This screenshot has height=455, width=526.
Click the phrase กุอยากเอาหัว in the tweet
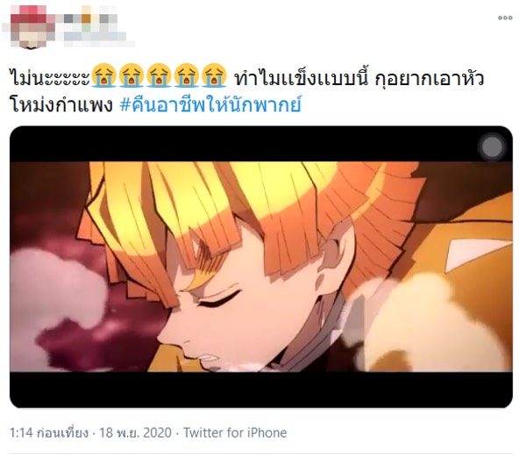click(x=430, y=78)
